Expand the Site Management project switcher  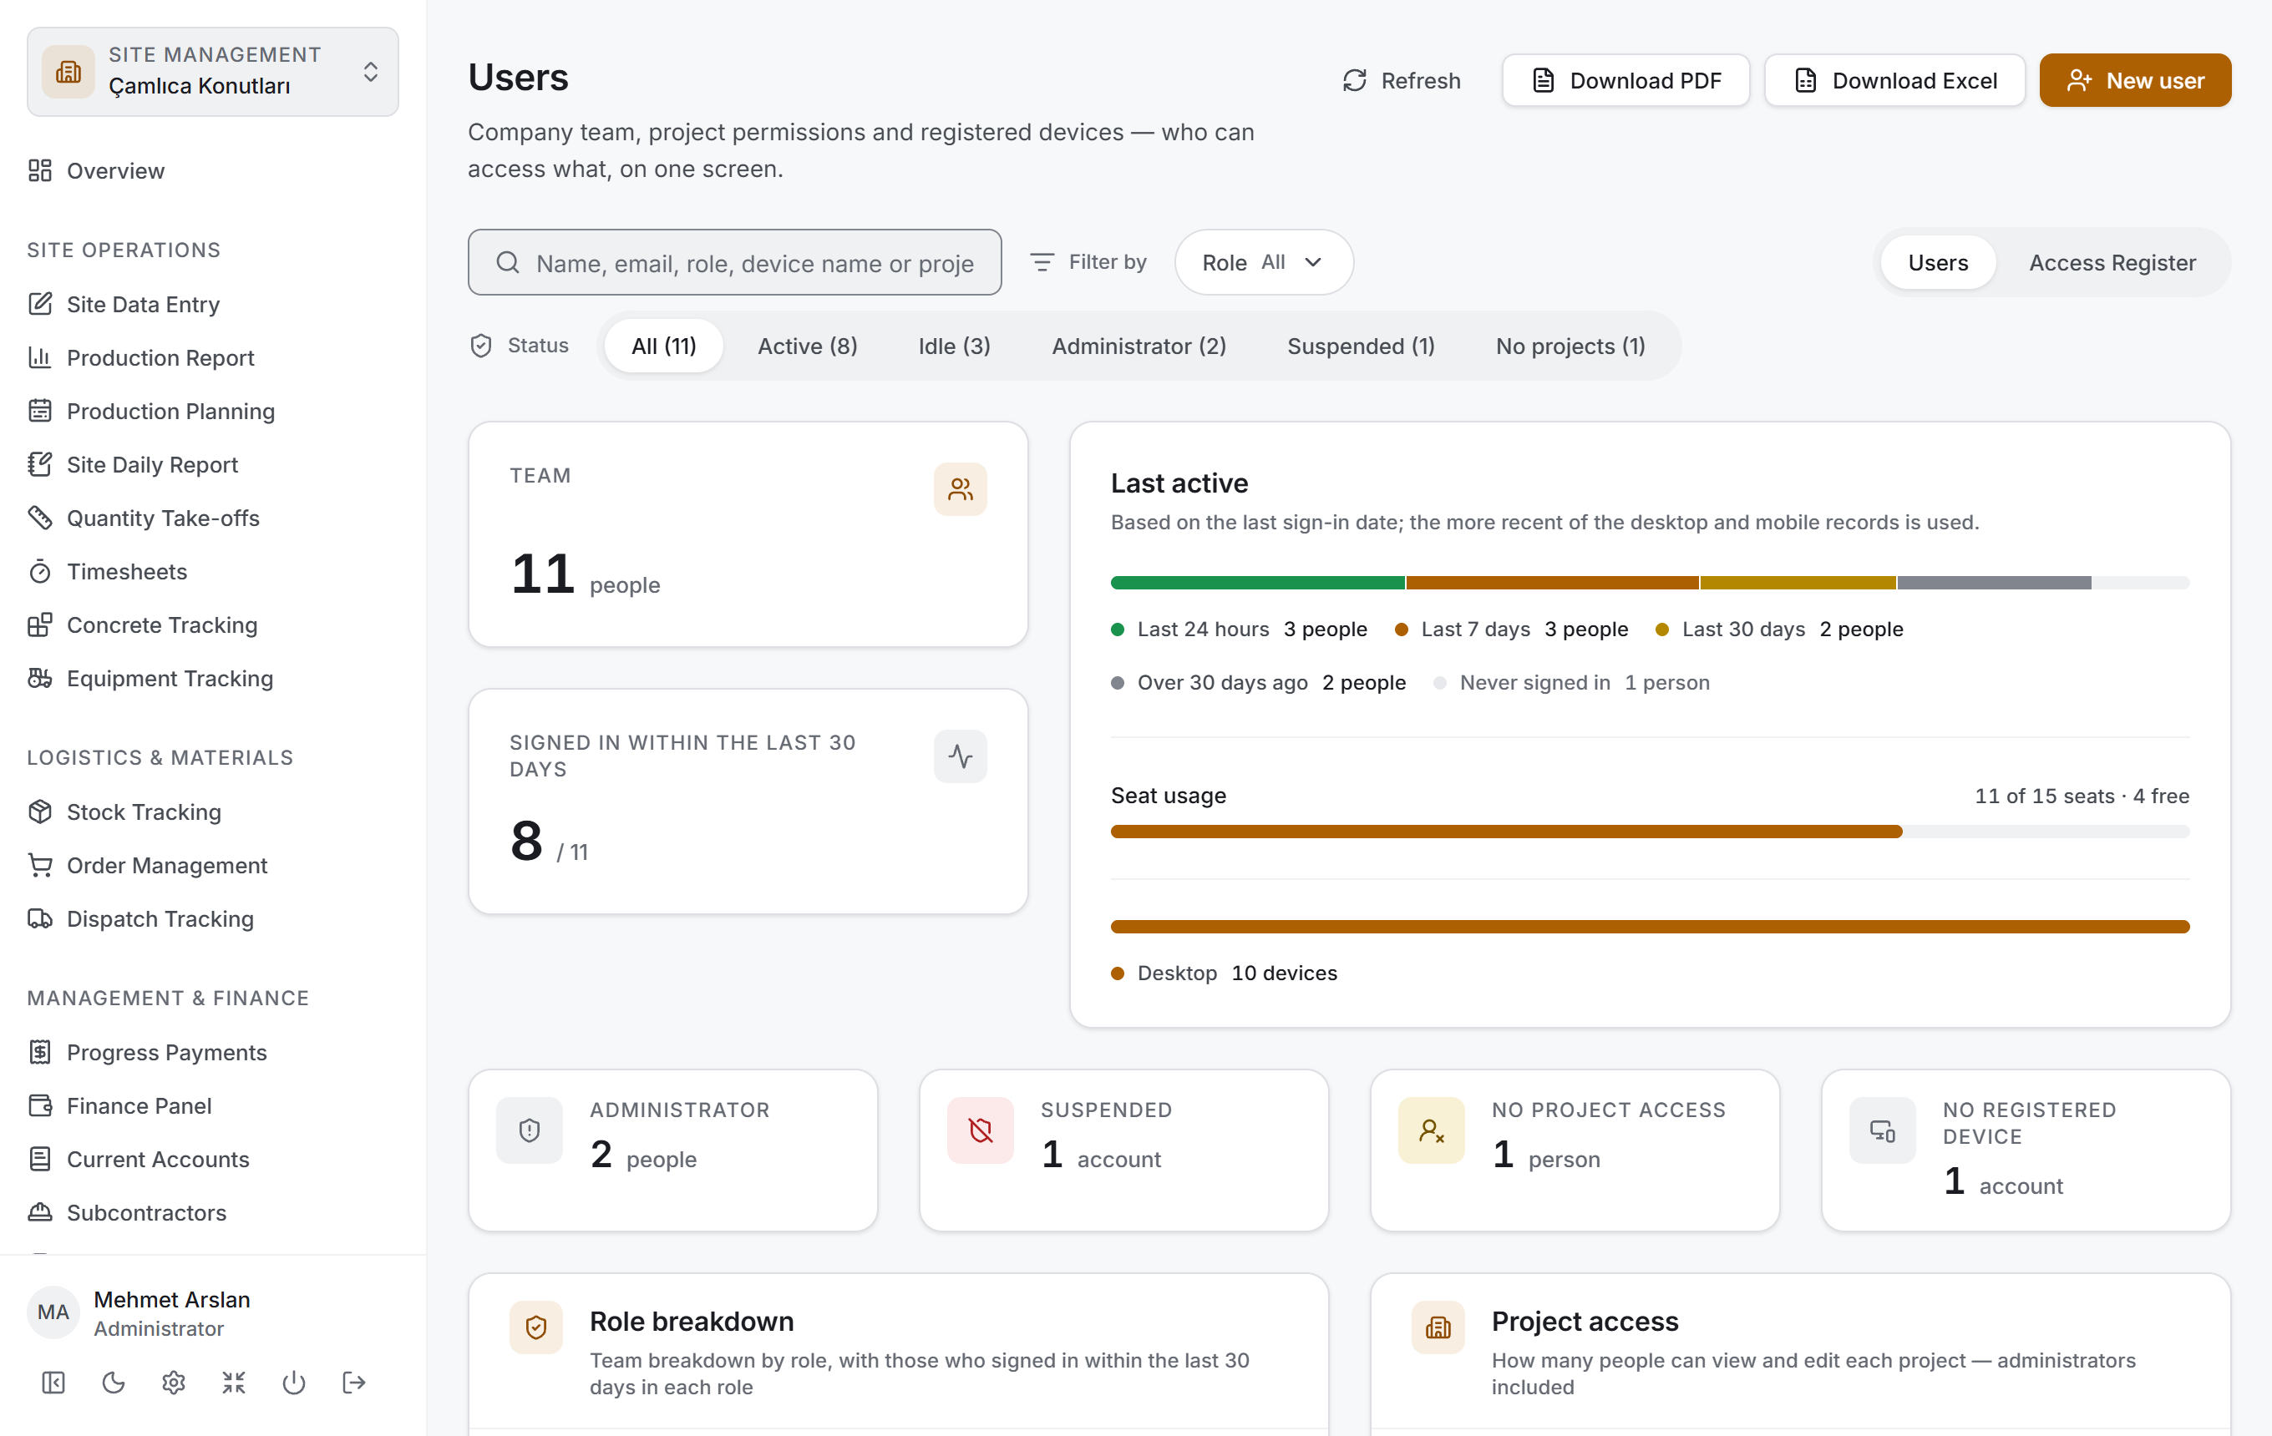pyautogui.click(x=213, y=72)
